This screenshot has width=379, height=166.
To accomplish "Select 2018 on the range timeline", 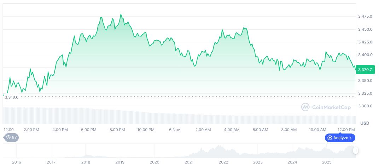I will [x=86, y=162].
